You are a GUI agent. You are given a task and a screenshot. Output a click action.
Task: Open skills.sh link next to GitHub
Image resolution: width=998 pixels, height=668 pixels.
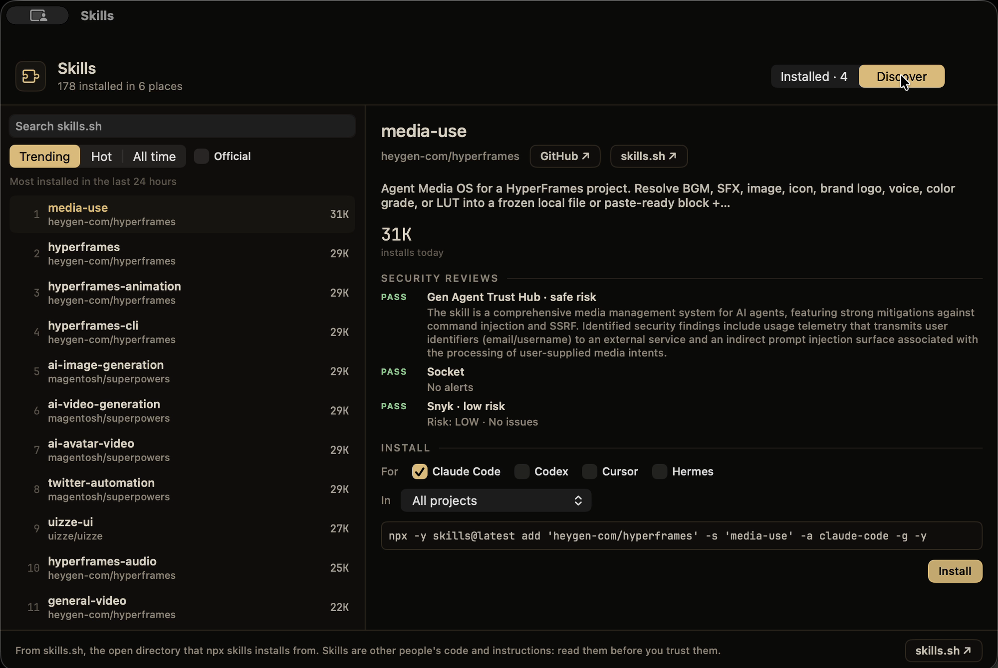649,156
